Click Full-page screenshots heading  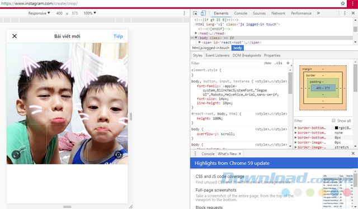[216, 190]
